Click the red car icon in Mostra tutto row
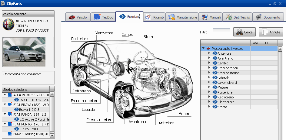The width and height of the screenshot is (286, 140). point(208,48)
